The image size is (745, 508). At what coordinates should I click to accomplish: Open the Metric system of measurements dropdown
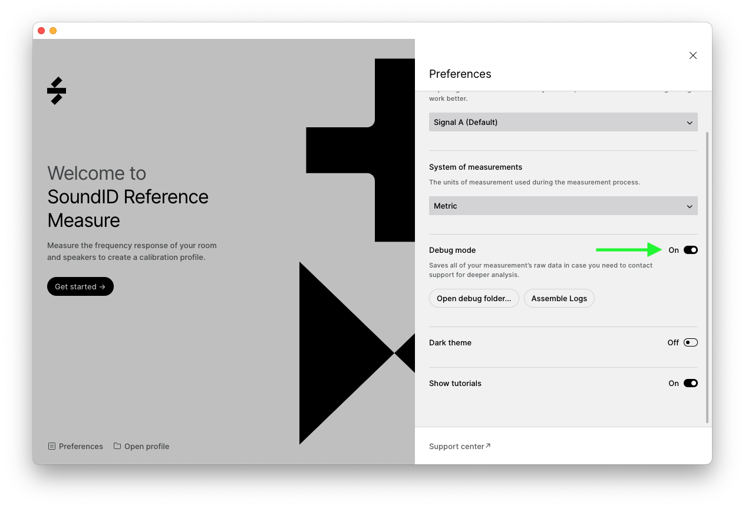pyautogui.click(x=563, y=206)
